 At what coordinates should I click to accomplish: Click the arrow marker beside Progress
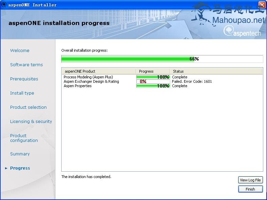(x=6, y=168)
